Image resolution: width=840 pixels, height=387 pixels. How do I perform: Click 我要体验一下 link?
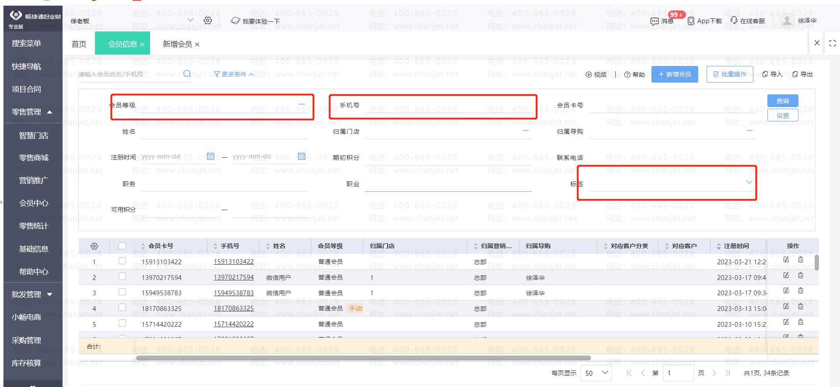click(255, 21)
